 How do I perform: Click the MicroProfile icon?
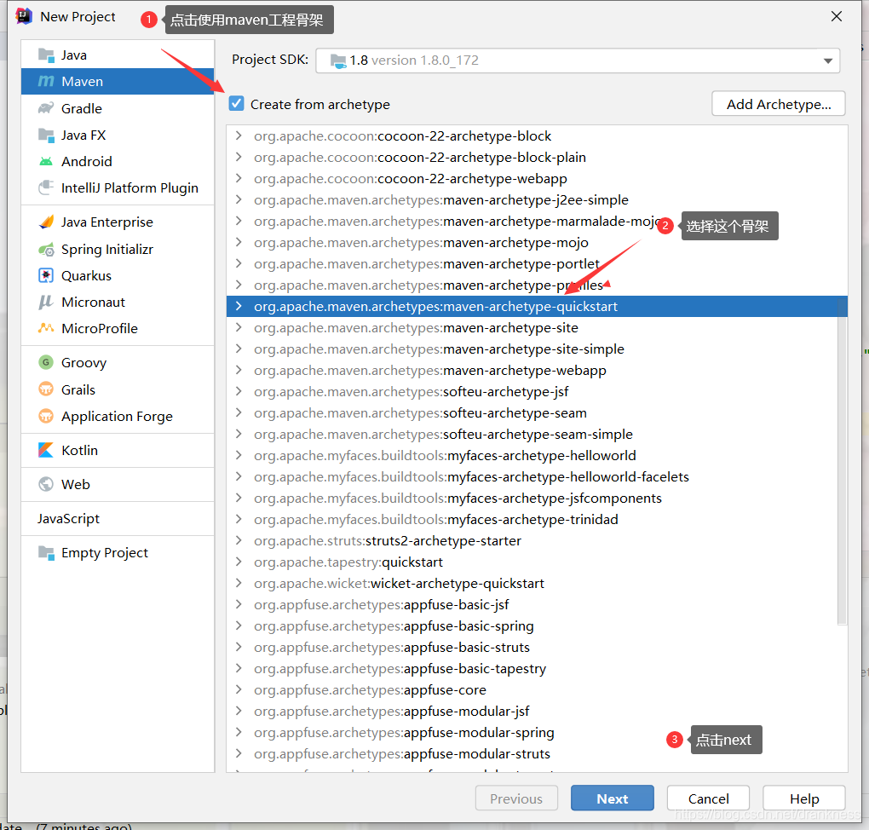[46, 328]
